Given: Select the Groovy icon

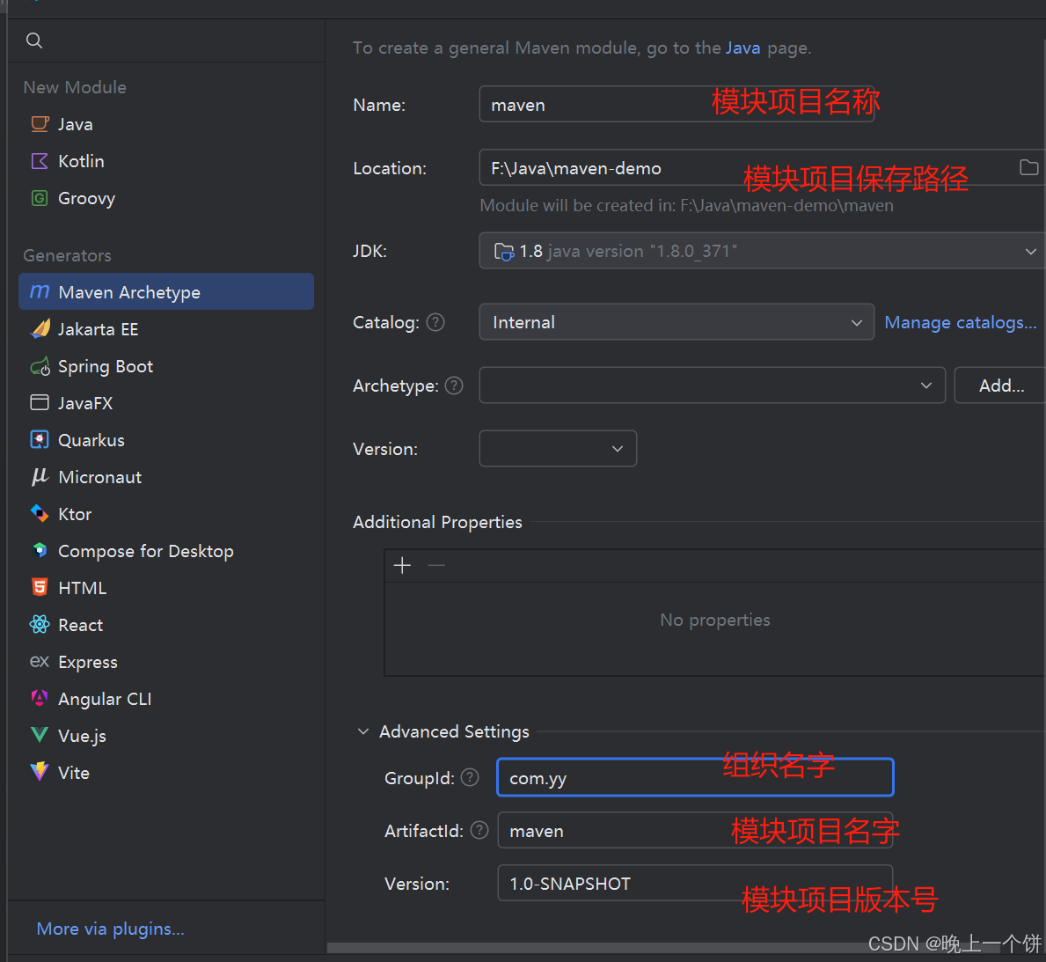Looking at the screenshot, I should coord(40,198).
